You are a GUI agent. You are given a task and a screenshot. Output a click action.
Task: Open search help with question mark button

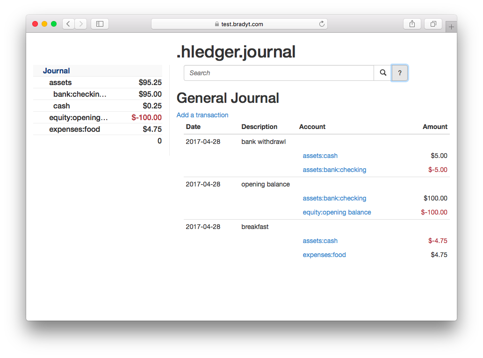(400, 72)
